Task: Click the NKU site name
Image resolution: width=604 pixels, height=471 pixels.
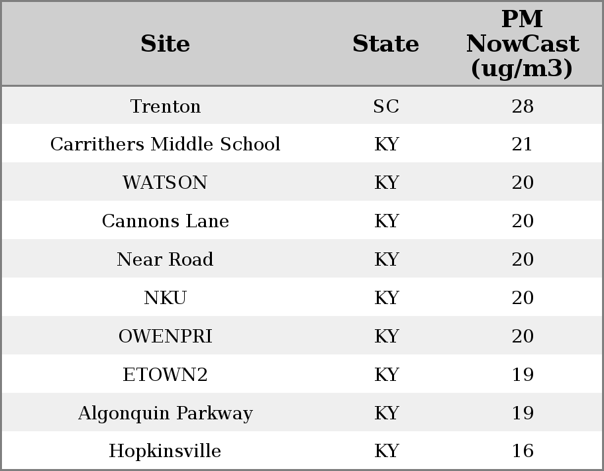Action: 165,298
